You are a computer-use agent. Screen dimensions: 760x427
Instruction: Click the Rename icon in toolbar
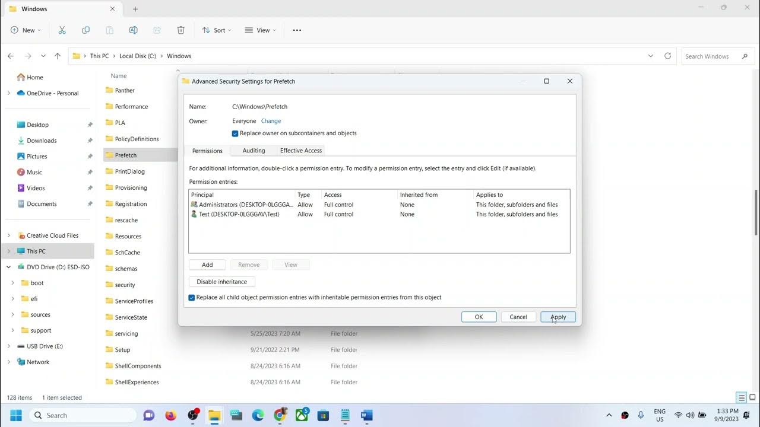(133, 30)
